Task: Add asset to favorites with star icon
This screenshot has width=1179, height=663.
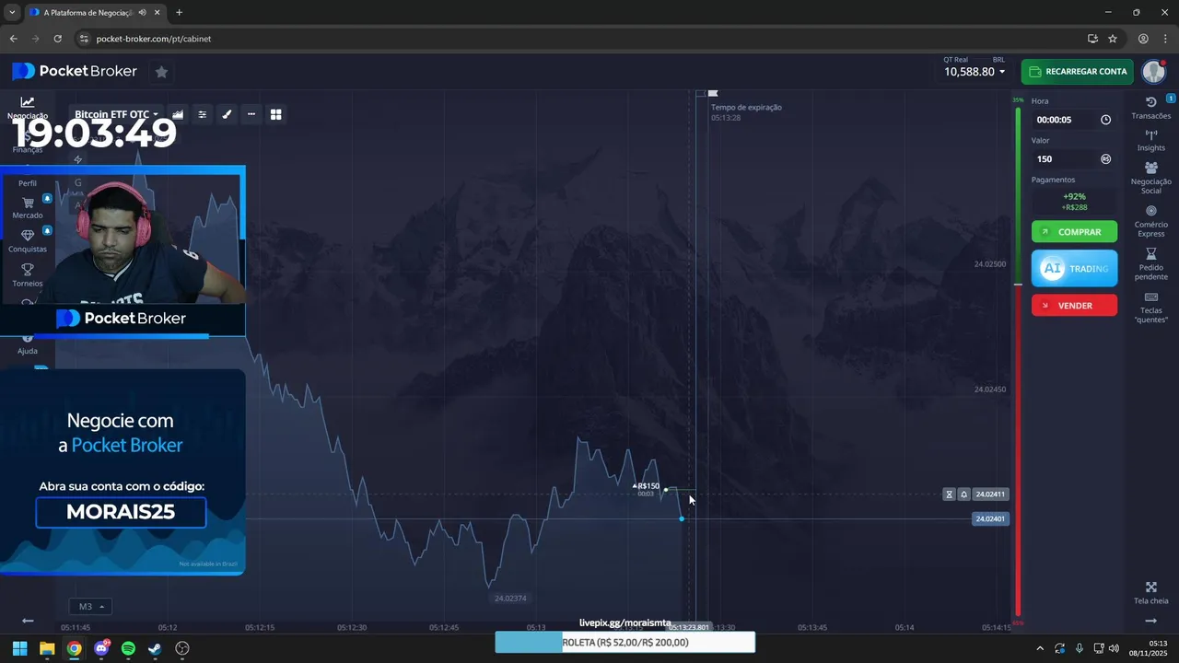Action: click(161, 72)
